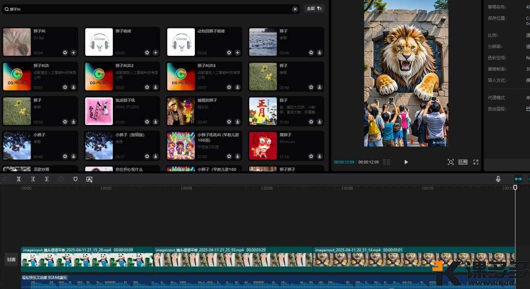Trim right of playhead tool
This screenshot has height=289, width=530.
click(x=47, y=179)
